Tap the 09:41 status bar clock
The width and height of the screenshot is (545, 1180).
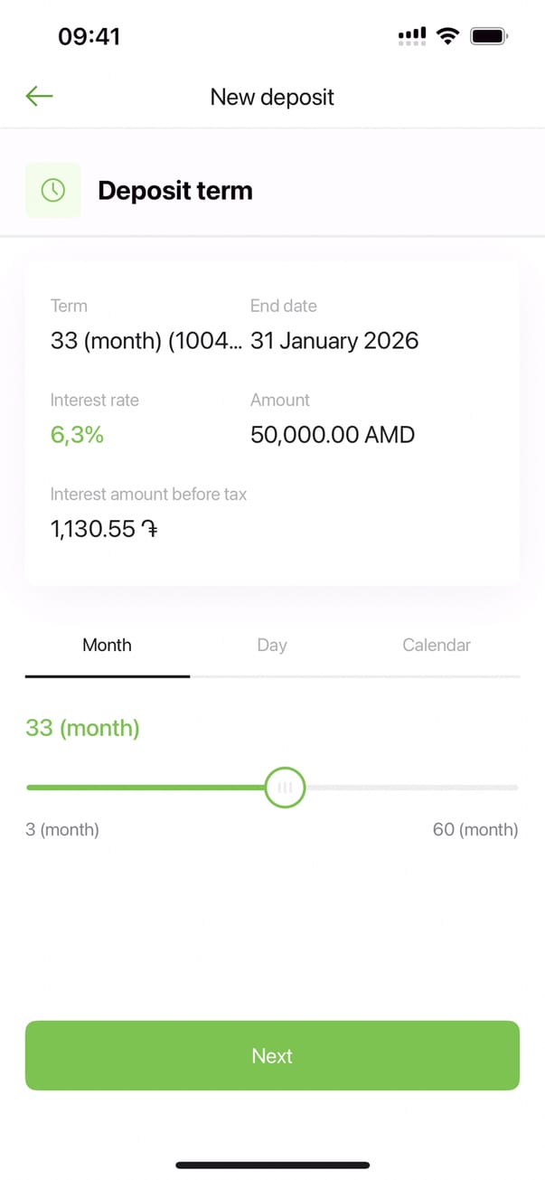point(89,36)
